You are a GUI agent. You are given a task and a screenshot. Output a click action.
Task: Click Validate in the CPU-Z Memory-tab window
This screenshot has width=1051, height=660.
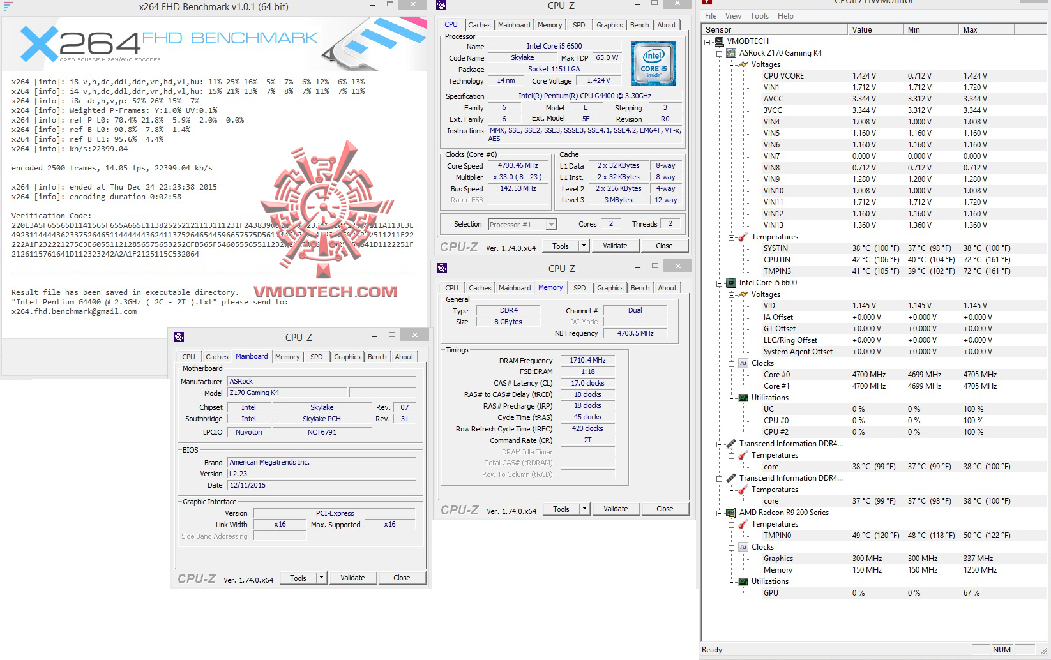[616, 509]
